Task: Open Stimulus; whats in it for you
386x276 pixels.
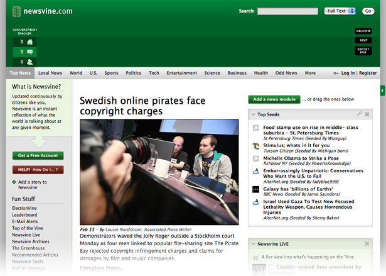Action: click(296, 145)
